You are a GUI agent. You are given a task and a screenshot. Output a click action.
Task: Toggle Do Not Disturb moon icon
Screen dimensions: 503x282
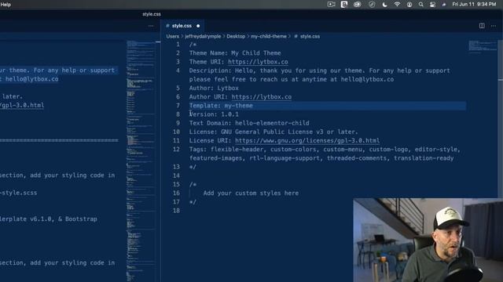(x=384, y=5)
